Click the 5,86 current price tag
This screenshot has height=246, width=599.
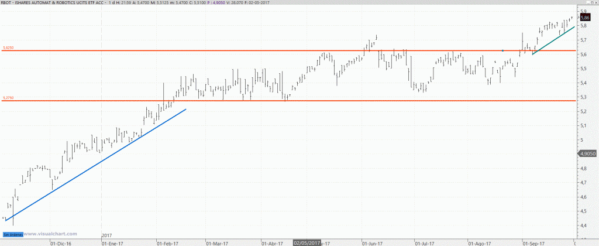pos(585,18)
